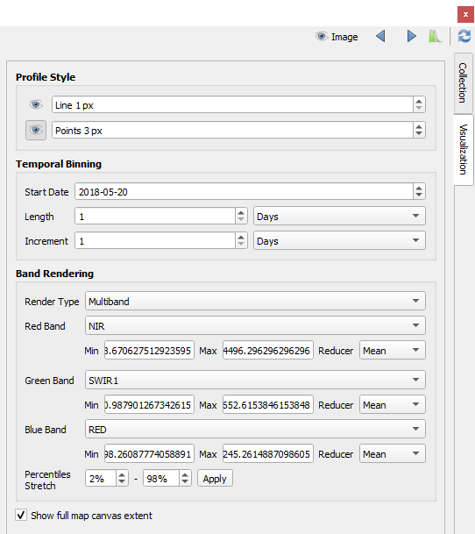This screenshot has height=534, width=475.
Task: Click the Red Band Min field
Action: tap(149, 351)
